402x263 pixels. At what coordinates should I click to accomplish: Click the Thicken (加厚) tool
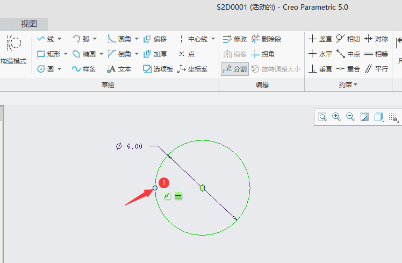(x=155, y=54)
